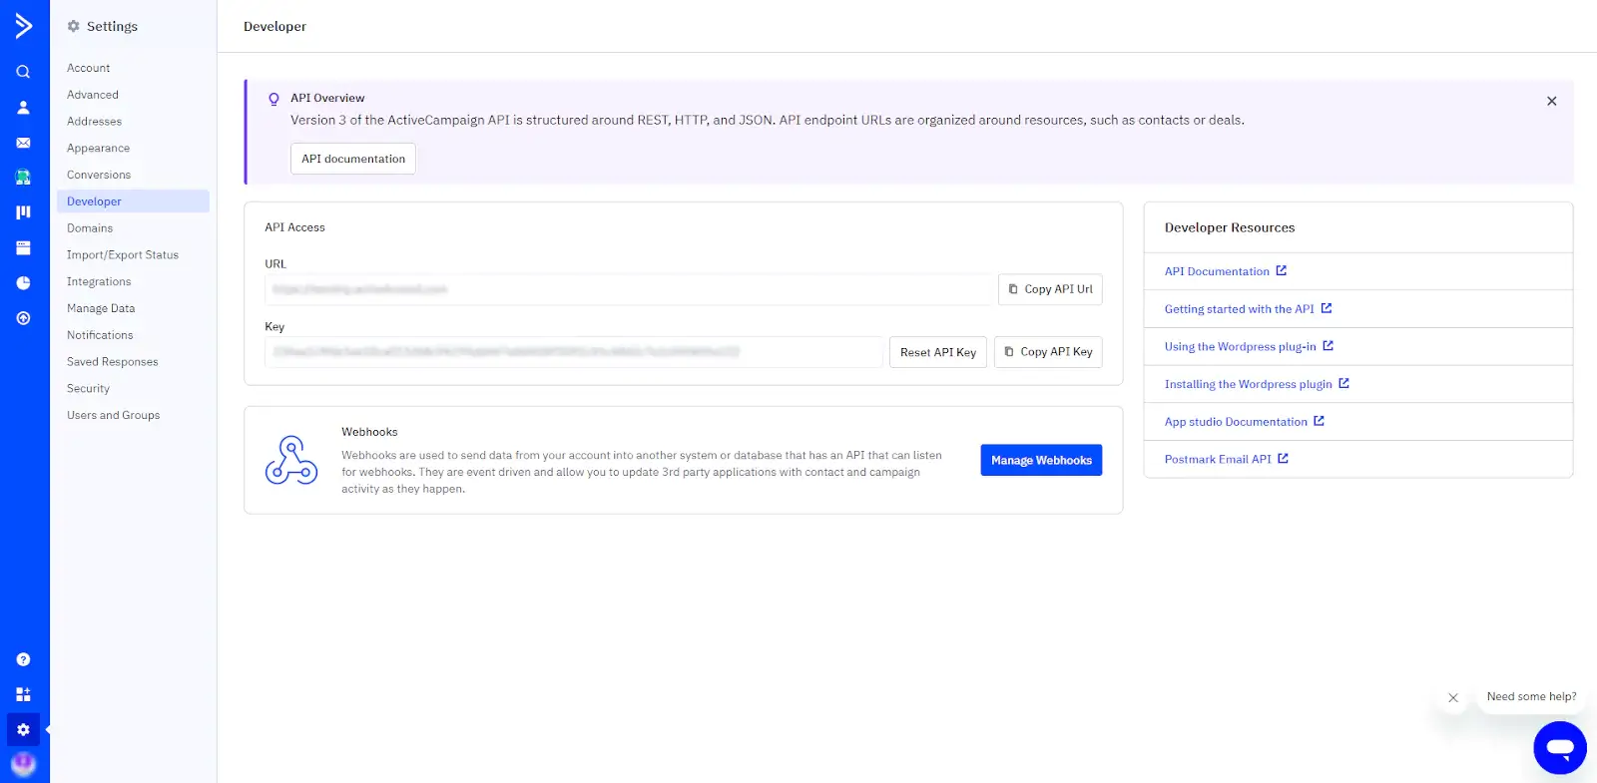
Task: Click Copy API Key button
Action: click(1048, 352)
